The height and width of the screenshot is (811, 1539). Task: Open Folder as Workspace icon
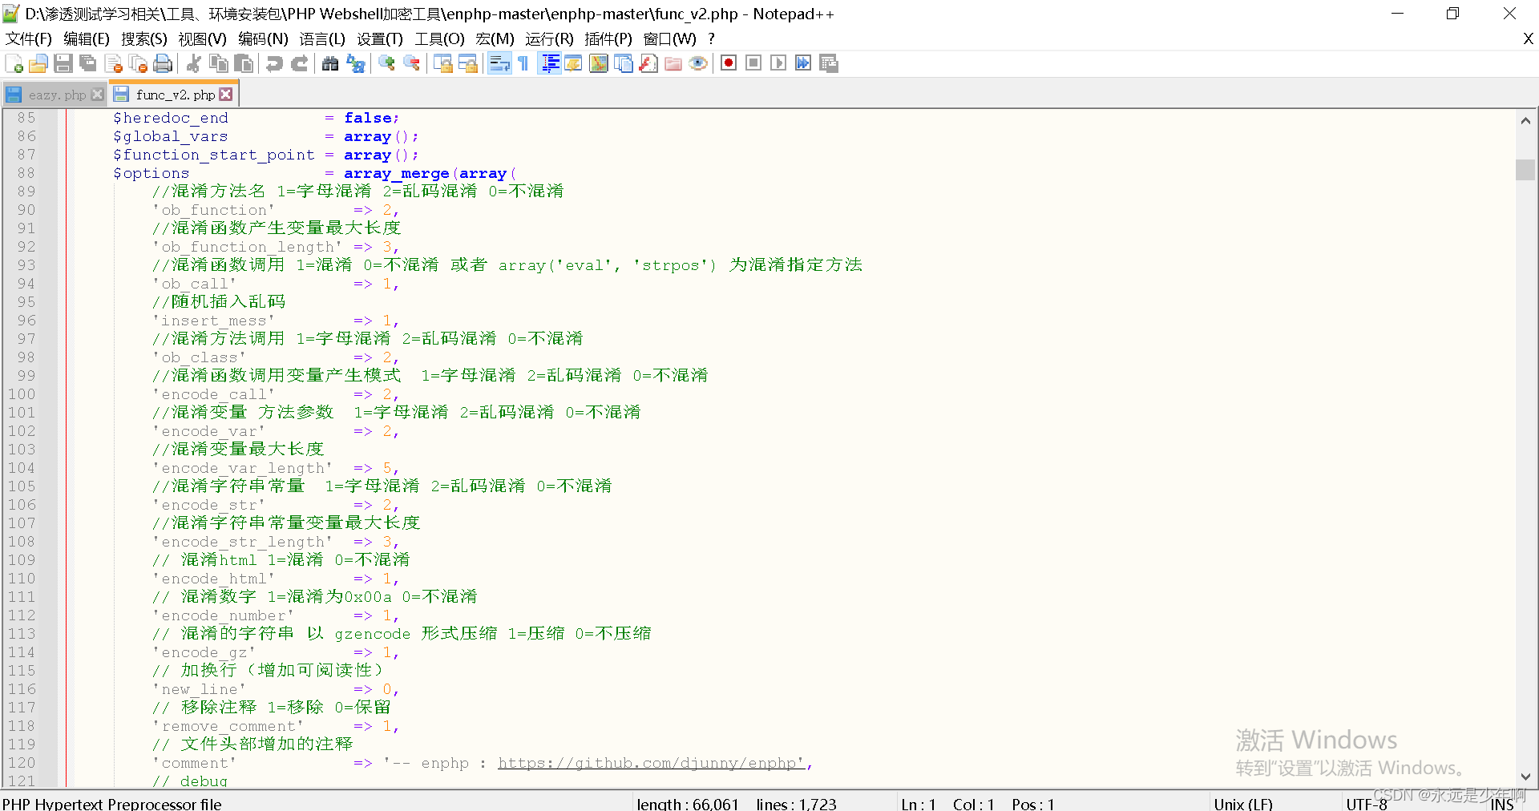[673, 63]
